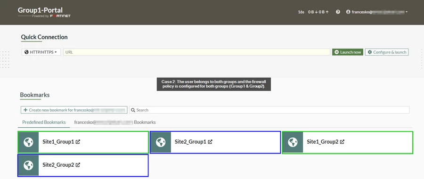Image resolution: width=424 pixels, height=179 pixels.
Task: Open Site1_Group2 external link icon
Action: (342, 142)
